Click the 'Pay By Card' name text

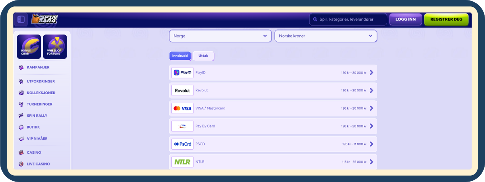(205, 126)
